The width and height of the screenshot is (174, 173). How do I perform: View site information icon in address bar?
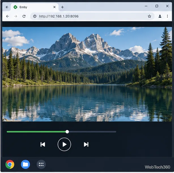click(35, 16)
